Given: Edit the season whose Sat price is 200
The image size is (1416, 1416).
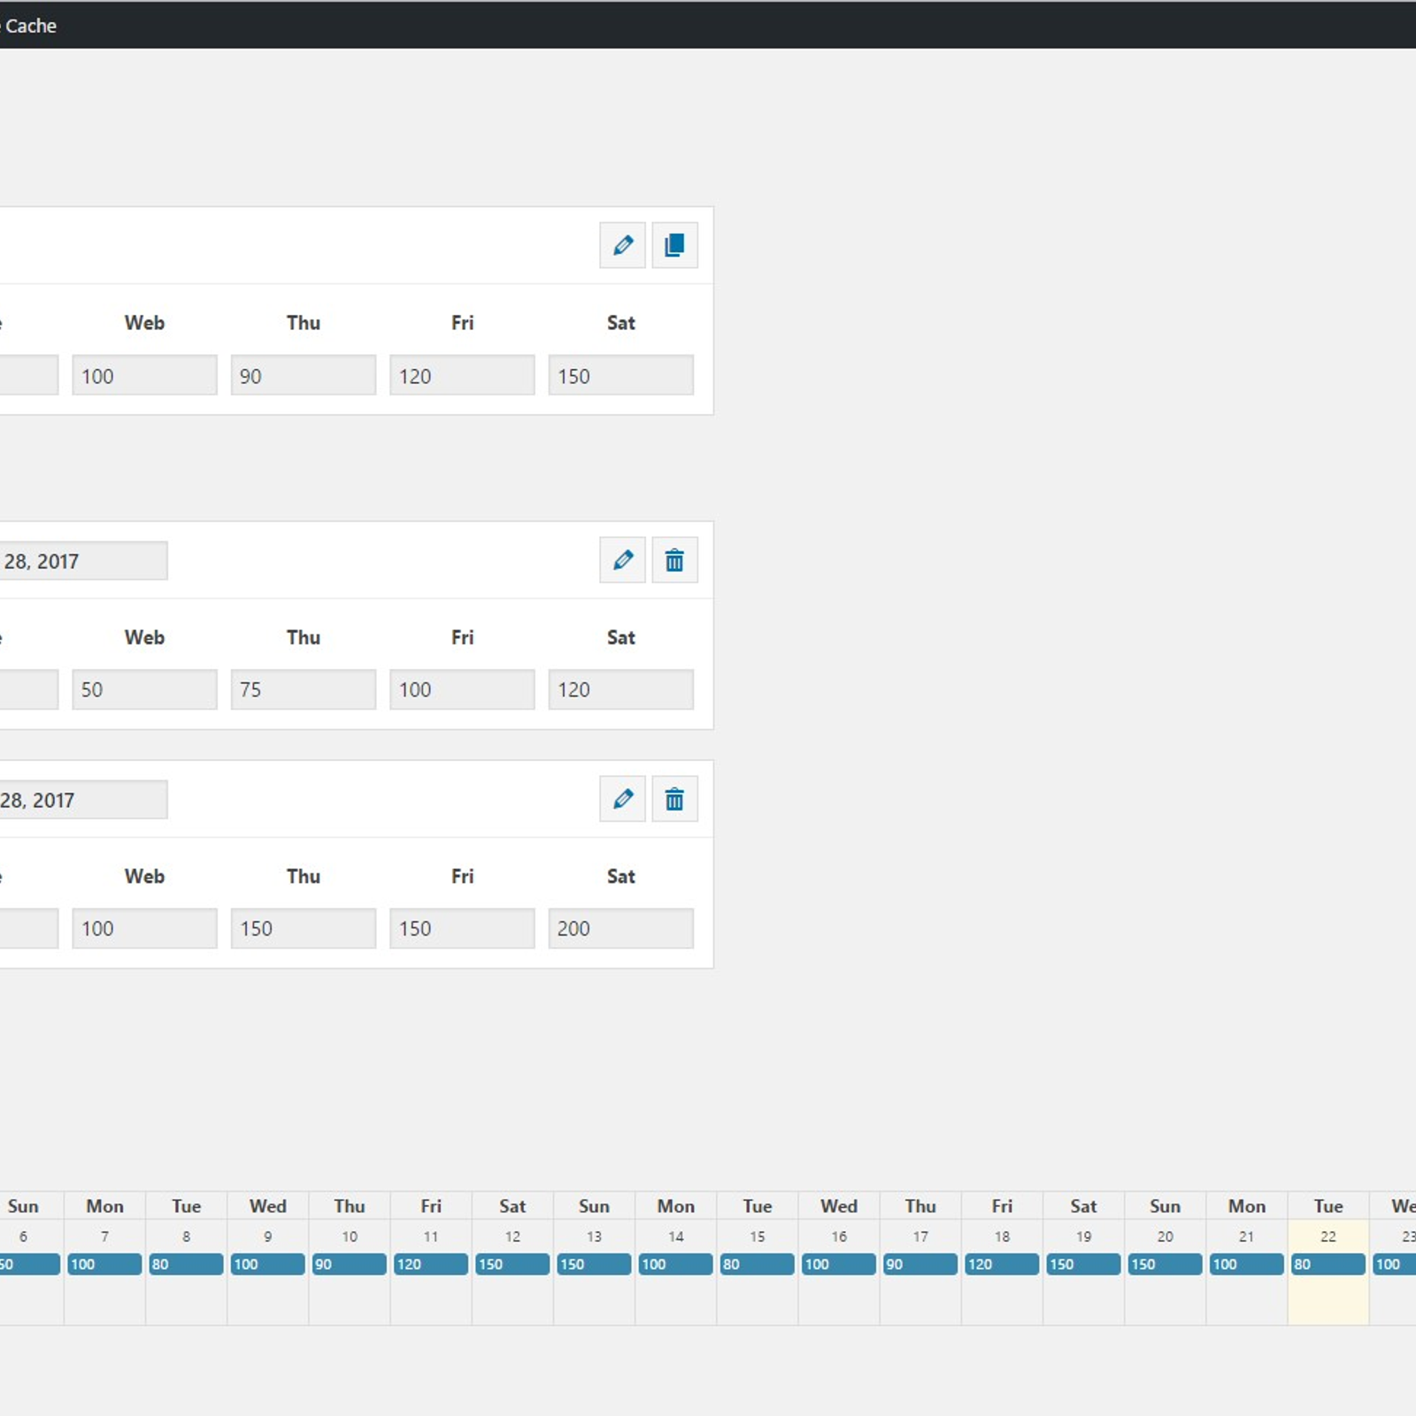Looking at the screenshot, I should click(x=622, y=799).
